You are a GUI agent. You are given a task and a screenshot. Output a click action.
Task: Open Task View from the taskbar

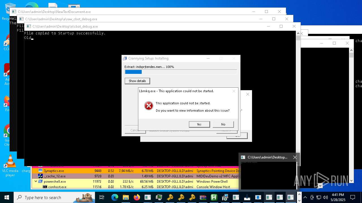point(102,197)
